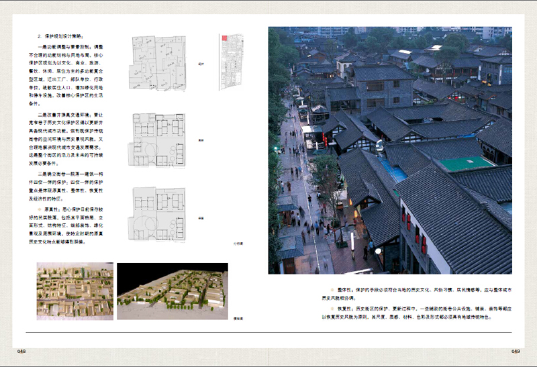Click the paragraph starting with 一是功能调整
Viewport: 537px width, 367px height.
(70, 74)
